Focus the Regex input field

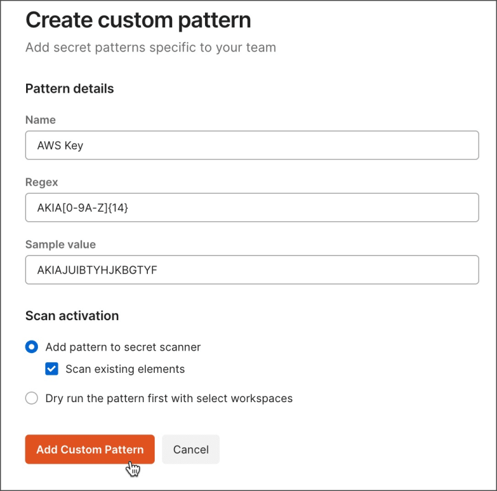point(252,208)
